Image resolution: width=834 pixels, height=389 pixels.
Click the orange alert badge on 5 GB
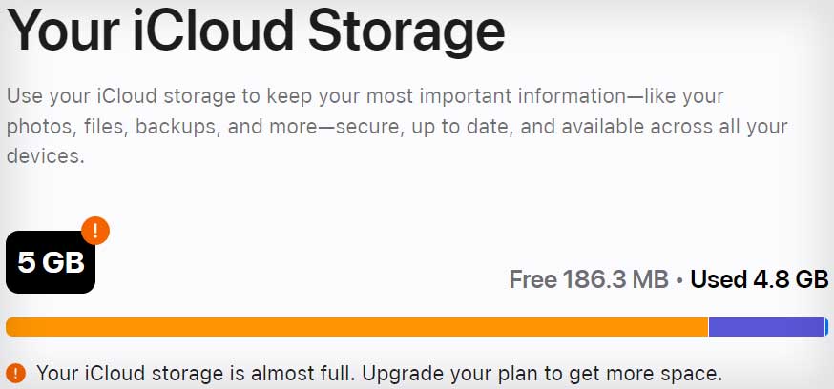pyautogui.click(x=95, y=231)
